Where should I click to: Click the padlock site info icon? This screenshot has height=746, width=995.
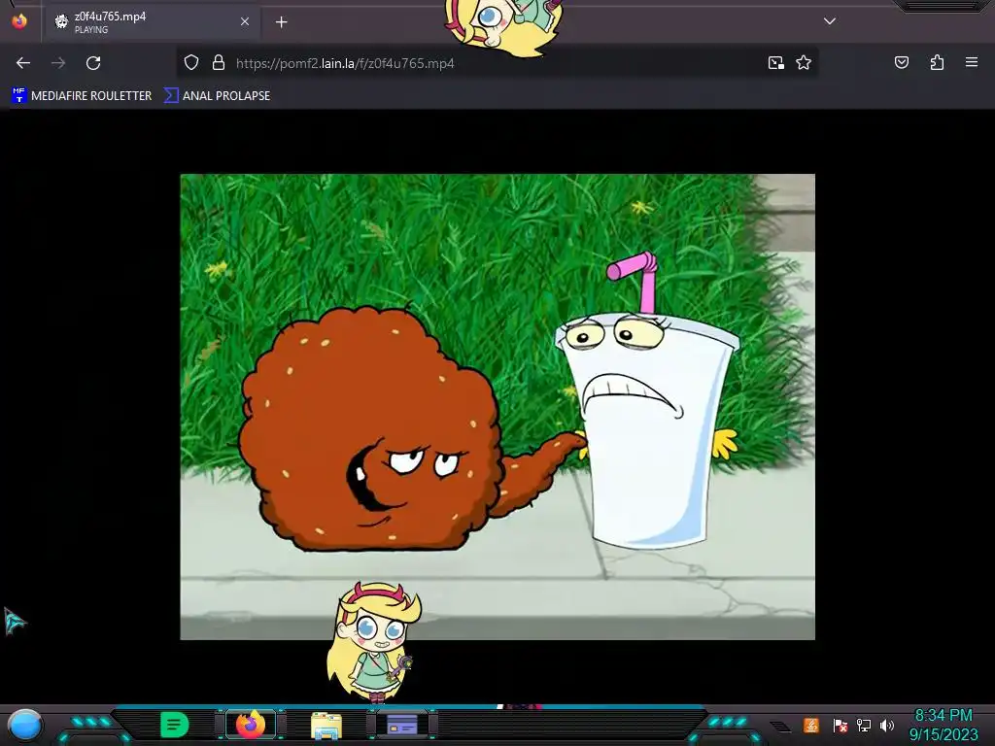coord(219,63)
